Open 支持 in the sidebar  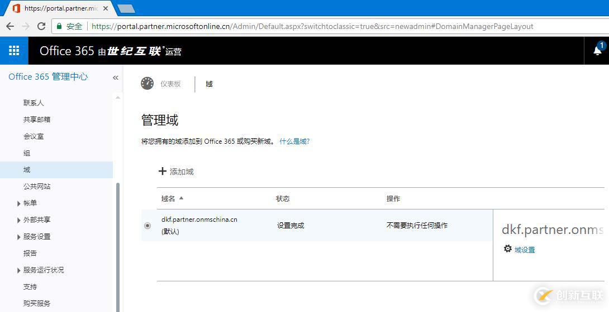click(x=30, y=286)
